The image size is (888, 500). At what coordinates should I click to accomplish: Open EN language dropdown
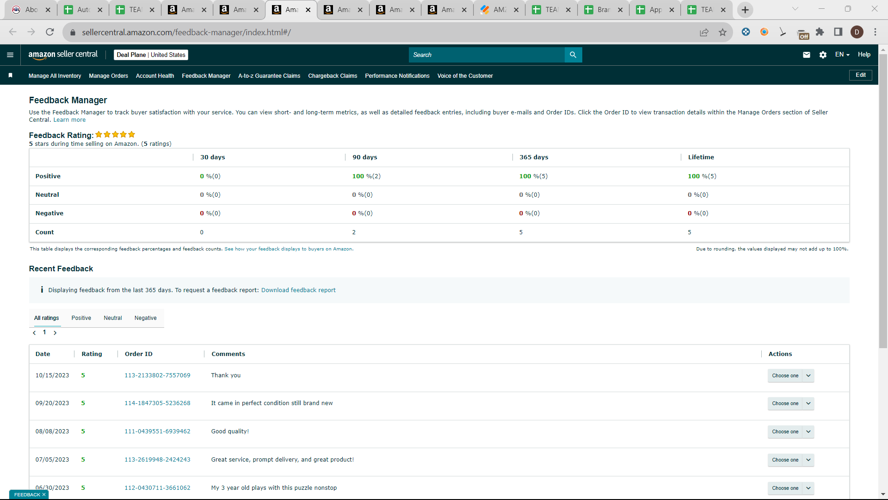[x=842, y=55]
